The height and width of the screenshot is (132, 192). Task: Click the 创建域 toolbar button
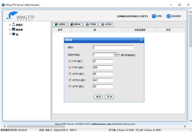click(60, 25)
